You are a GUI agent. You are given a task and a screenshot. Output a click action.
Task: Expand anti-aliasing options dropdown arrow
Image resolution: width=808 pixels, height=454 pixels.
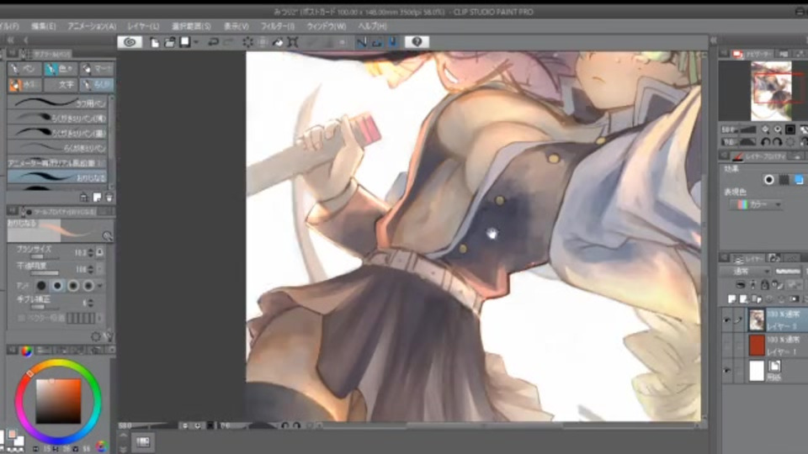100,286
